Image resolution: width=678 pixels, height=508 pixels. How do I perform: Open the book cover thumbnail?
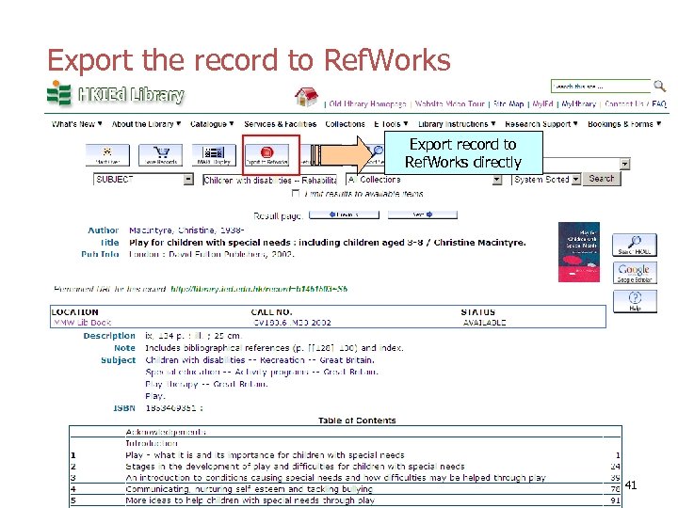click(x=578, y=252)
